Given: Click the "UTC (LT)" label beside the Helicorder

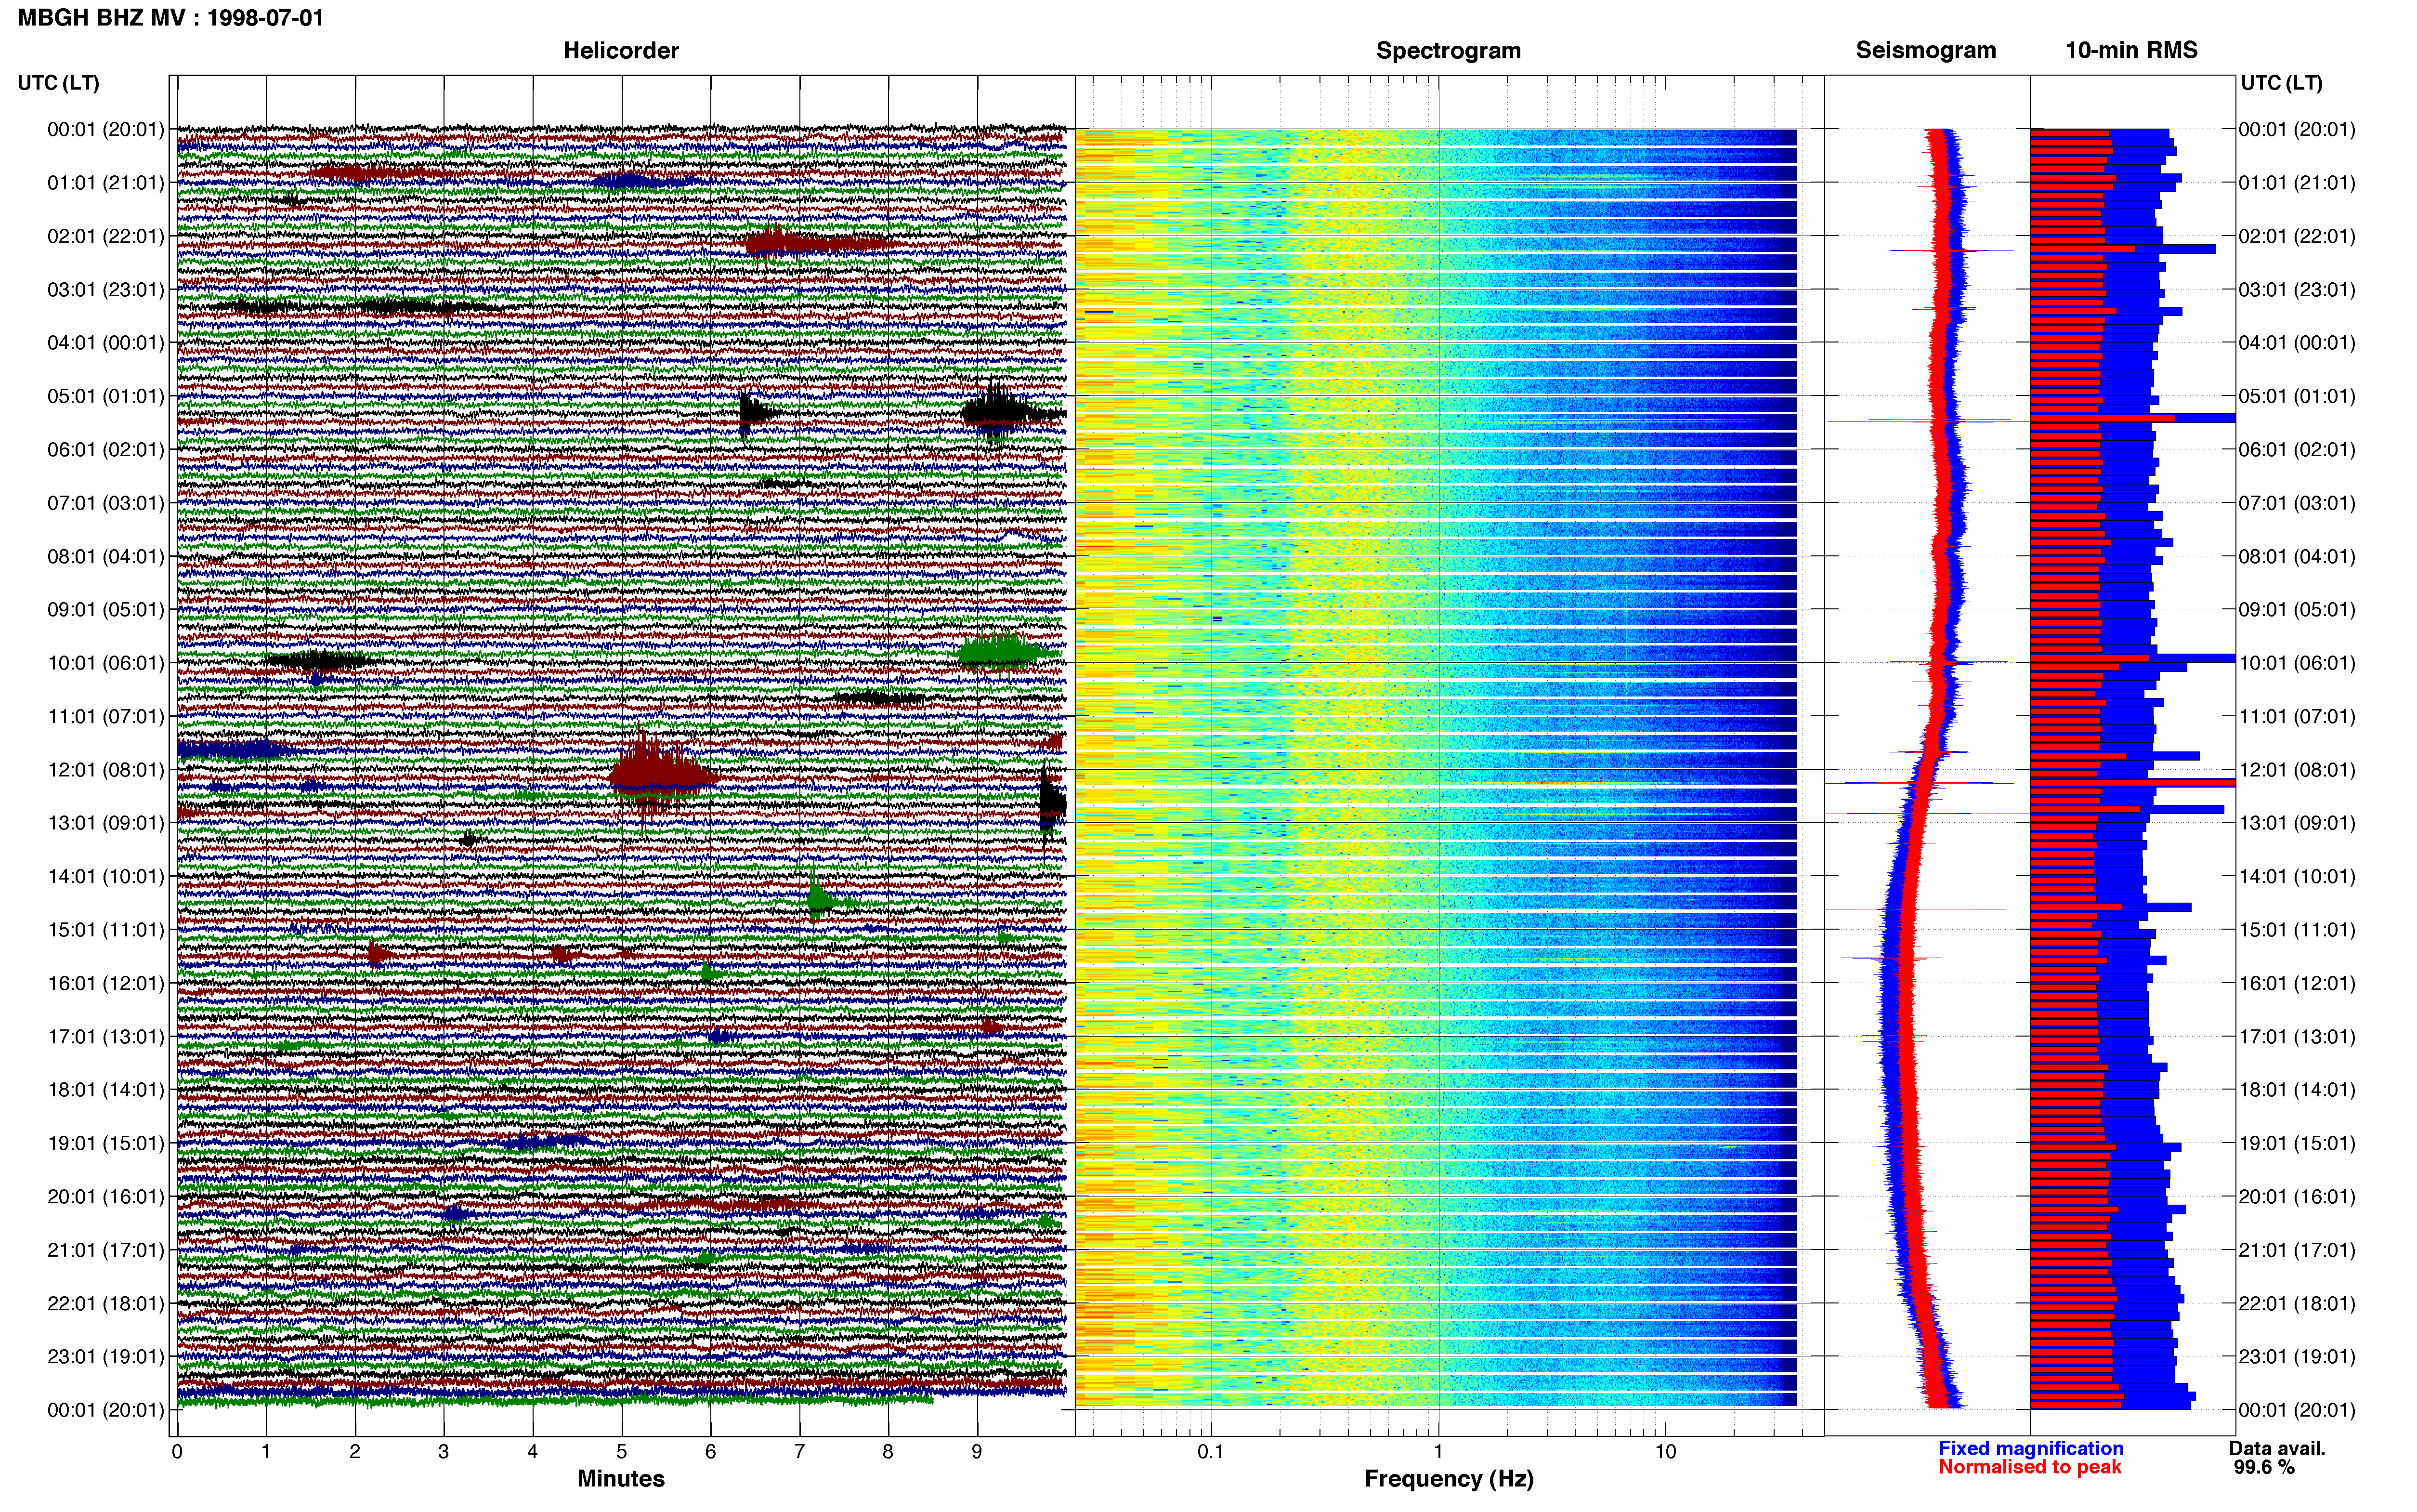Looking at the screenshot, I should pos(59,83).
